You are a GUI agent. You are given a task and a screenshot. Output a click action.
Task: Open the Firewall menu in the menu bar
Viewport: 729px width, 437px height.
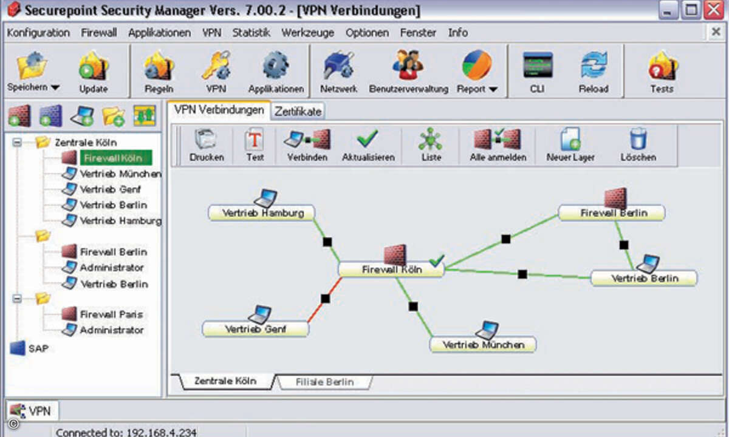tap(99, 32)
